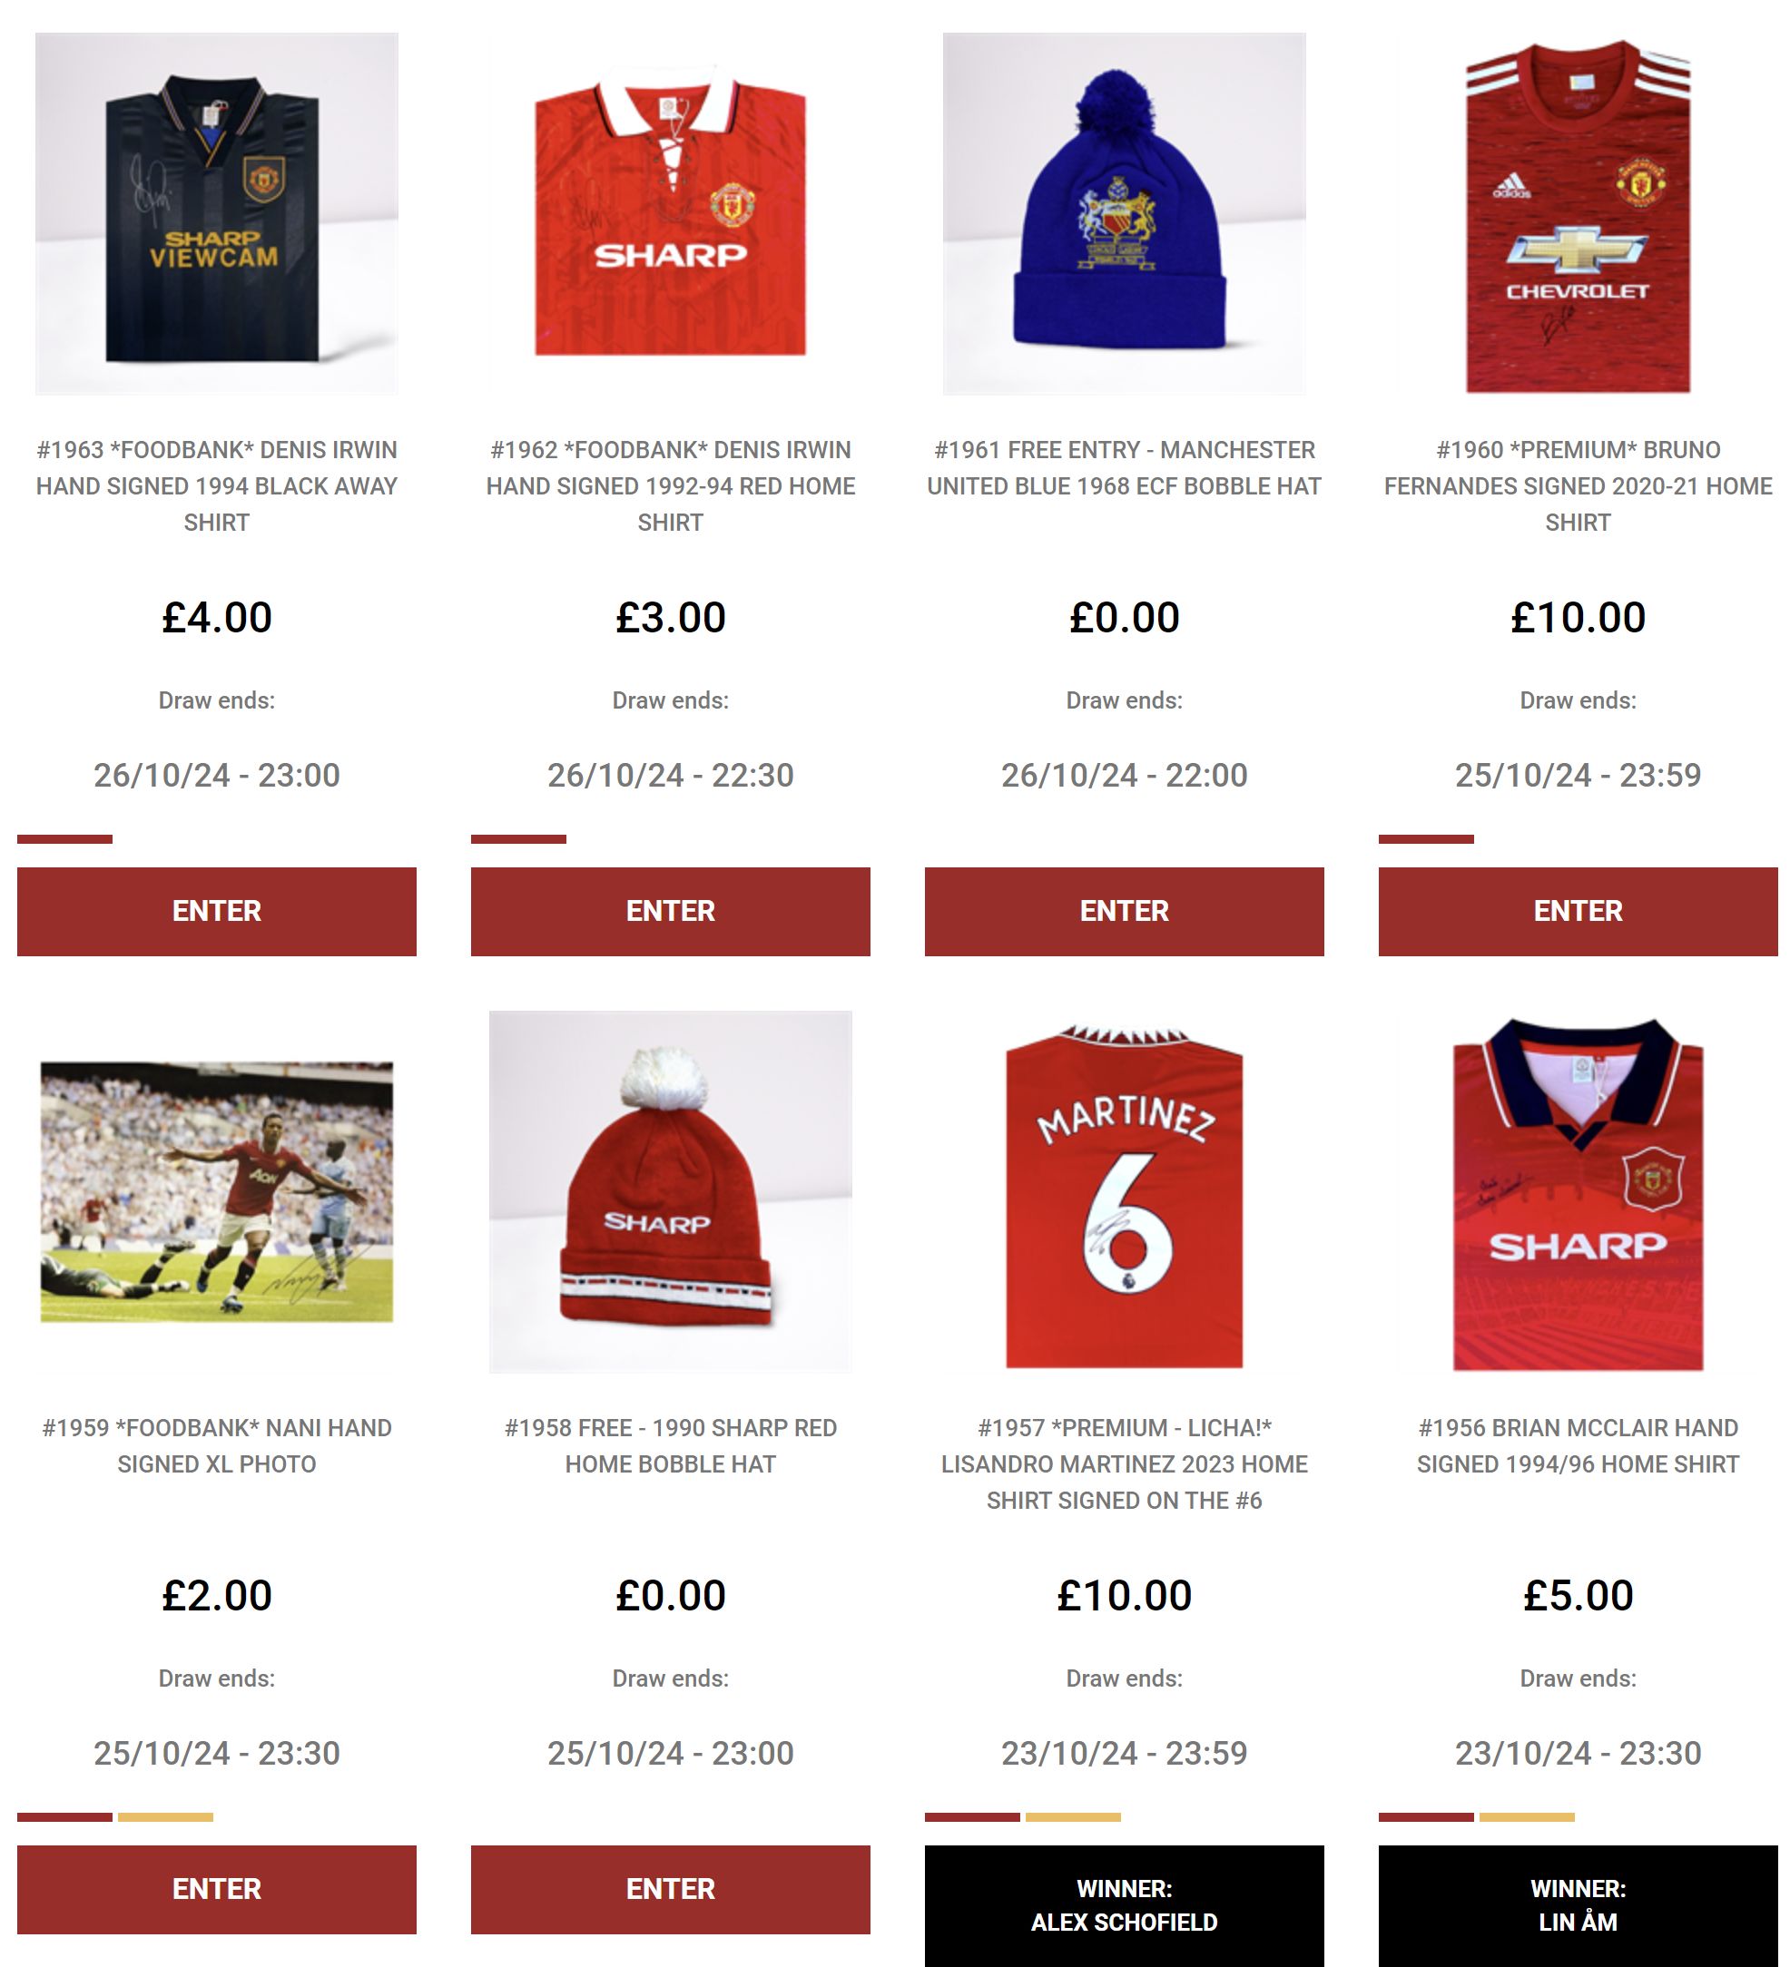This screenshot has width=1790, height=1967.
Task: Click the gold progress bar under #1959 draw
Action: [x=166, y=1816]
